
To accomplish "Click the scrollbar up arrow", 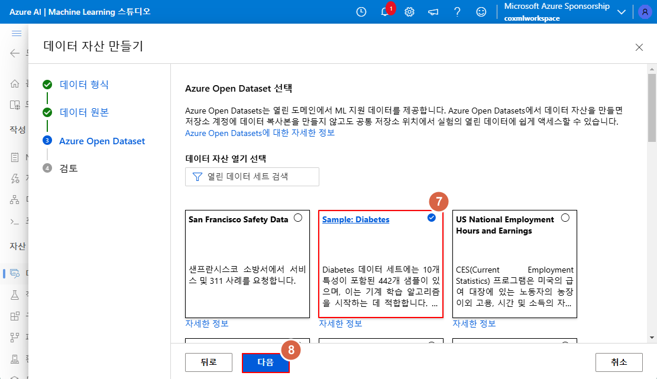I will pyautogui.click(x=652, y=69).
